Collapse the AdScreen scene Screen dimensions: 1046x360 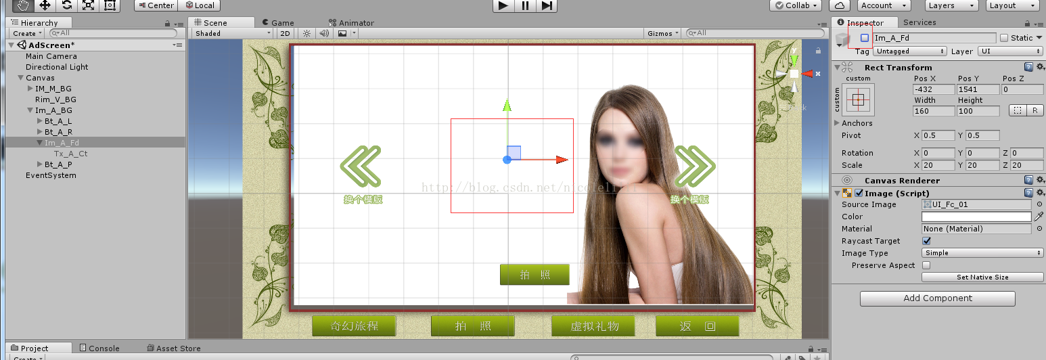pyautogui.click(x=12, y=45)
